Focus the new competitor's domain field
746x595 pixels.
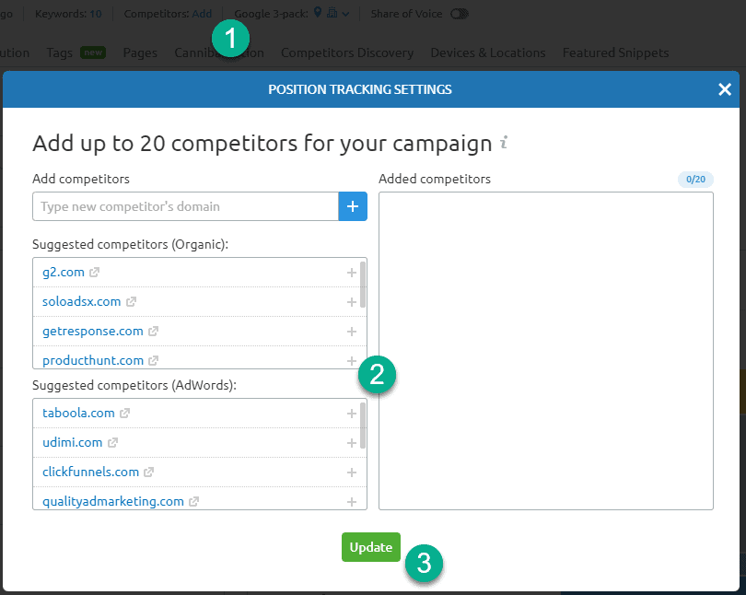point(185,206)
